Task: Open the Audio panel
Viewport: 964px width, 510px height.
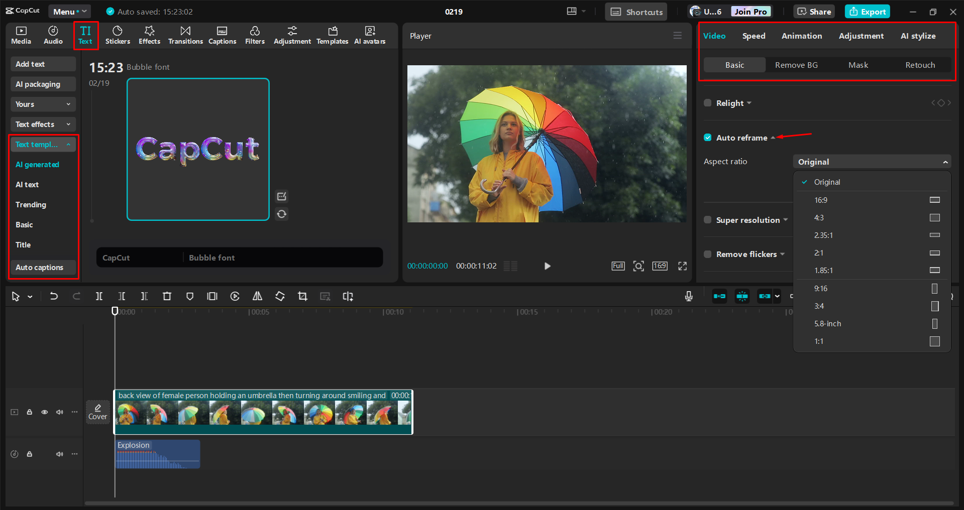Action: [53, 35]
